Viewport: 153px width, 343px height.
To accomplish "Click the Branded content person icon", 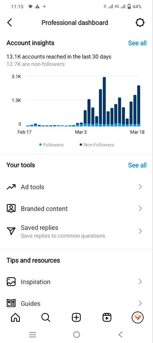I will coord(11,208).
